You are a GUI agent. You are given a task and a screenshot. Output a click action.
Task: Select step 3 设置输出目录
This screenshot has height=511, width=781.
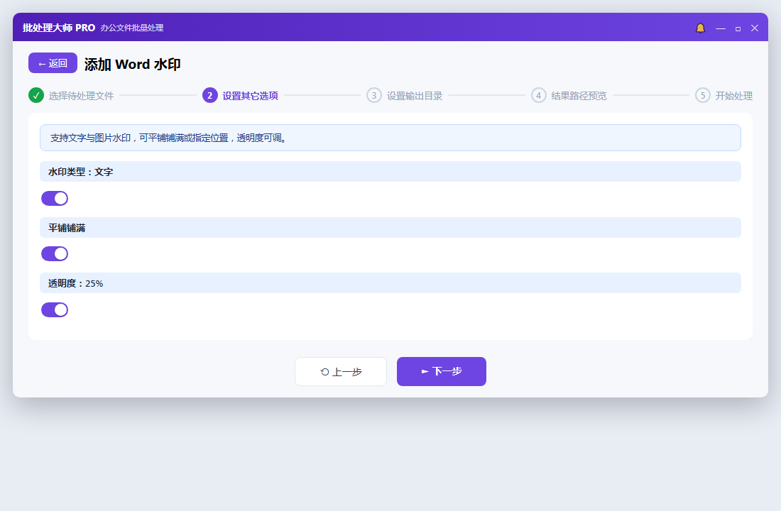point(405,95)
